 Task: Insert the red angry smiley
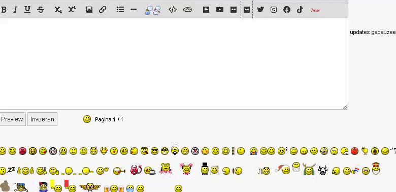(x=22, y=151)
